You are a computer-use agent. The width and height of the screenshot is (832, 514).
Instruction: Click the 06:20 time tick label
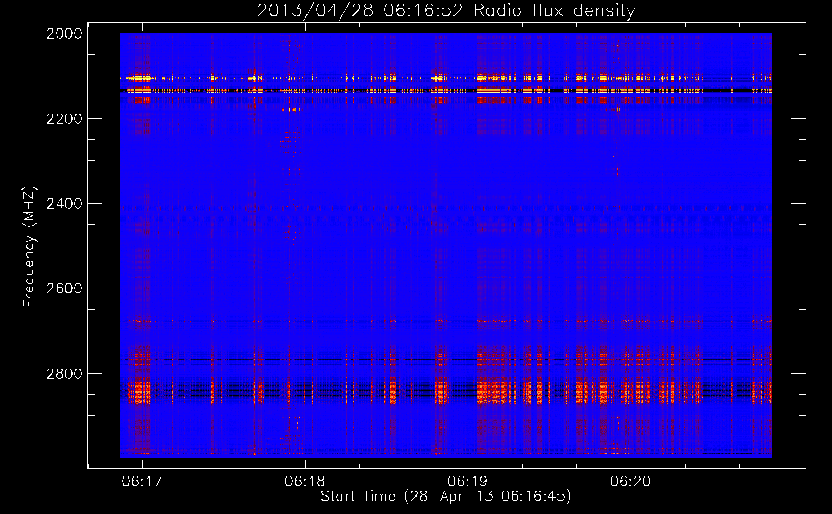click(630, 481)
